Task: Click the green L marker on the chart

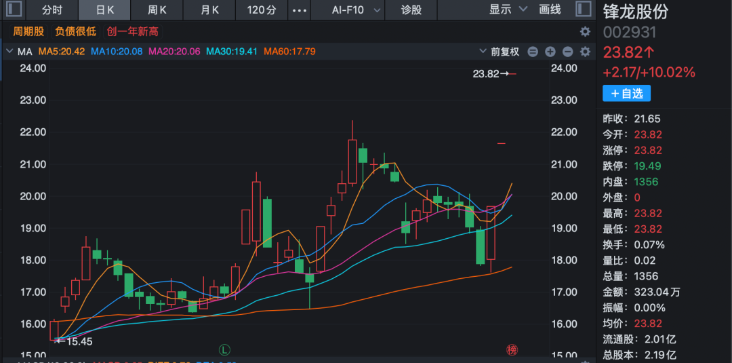Action: click(x=224, y=349)
